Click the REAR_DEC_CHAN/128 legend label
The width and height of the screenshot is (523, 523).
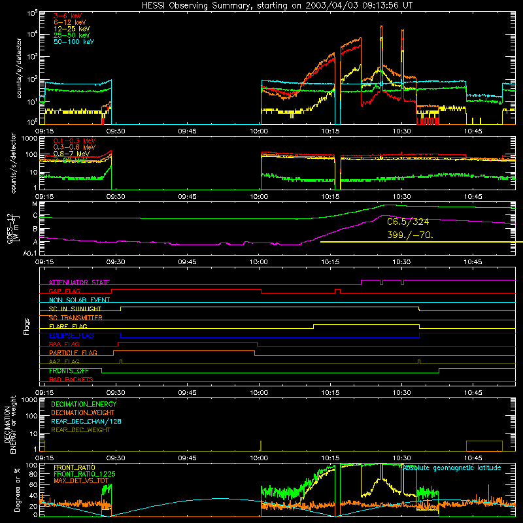click(x=86, y=422)
